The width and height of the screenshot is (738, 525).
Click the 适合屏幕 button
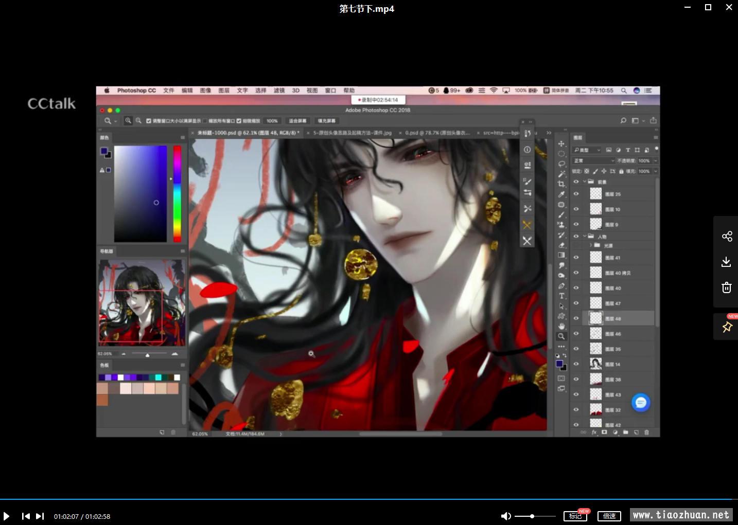[297, 121]
